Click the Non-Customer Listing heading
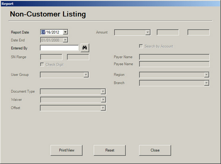The height and width of the screenshot is (164, 221). click(48, 14)
